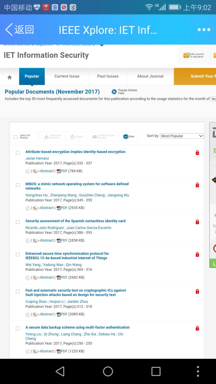The width and height of the screenshot is (216, 384).
Task: Check the box for Enhanced secure time synchronisation
Action: (18, 254)
